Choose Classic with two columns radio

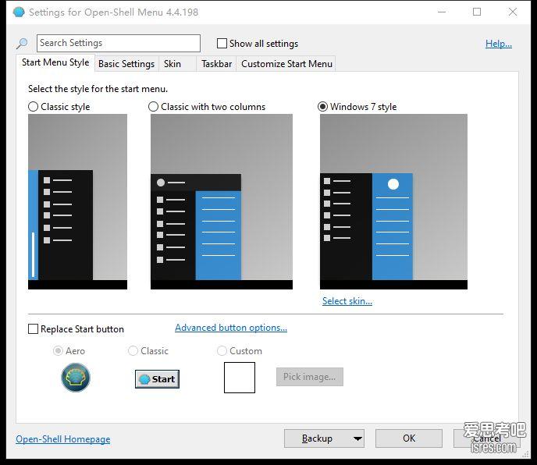(x=153, y=106)
